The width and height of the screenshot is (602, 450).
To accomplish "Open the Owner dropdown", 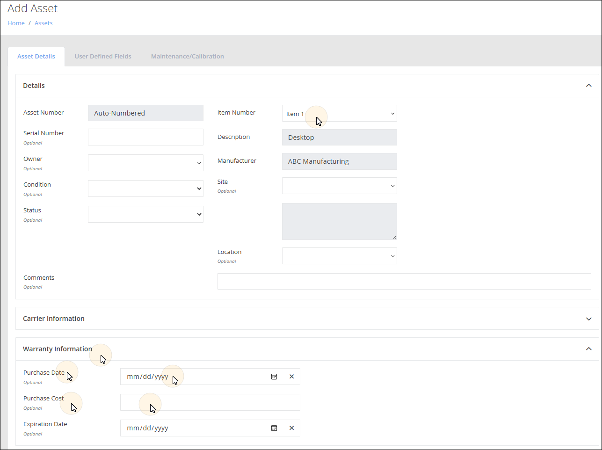I will coord(145,163).
